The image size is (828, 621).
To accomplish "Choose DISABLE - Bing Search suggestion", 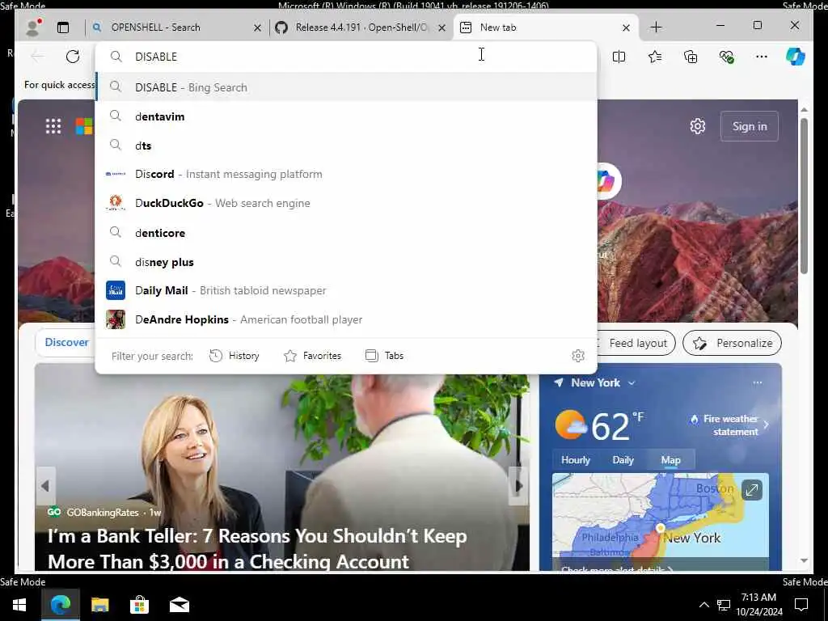I will (x=346, y=87).
